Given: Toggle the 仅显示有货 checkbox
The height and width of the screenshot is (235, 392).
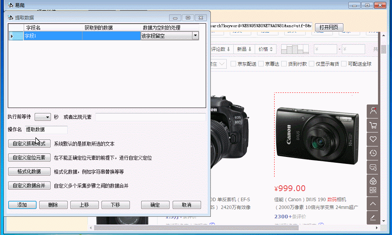Looking at the screenshot, I should (x=311, y=64).
